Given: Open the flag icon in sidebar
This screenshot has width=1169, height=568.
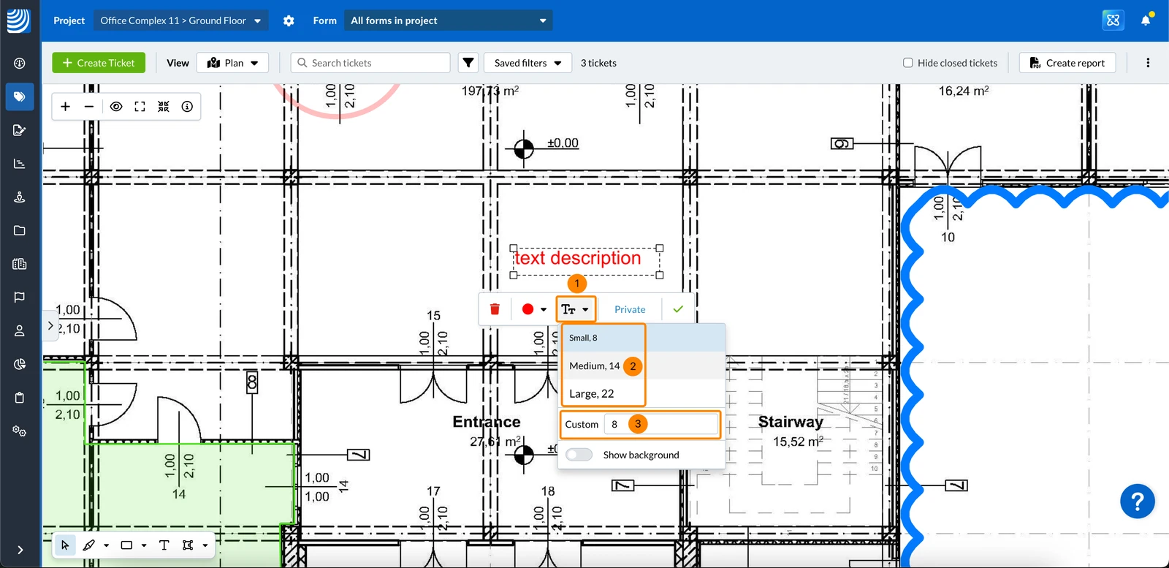Looking at the screenshot, I should 20,298.
